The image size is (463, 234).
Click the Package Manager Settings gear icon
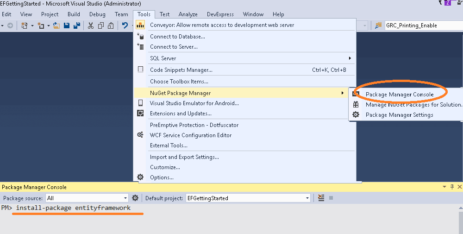coord(356,114)
